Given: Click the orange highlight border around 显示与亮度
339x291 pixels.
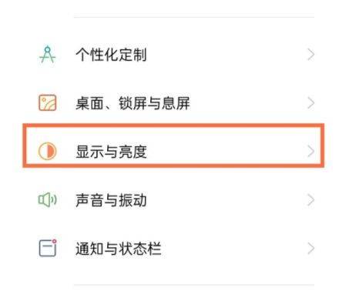Looking at the screenshot, I should (173, 125).
